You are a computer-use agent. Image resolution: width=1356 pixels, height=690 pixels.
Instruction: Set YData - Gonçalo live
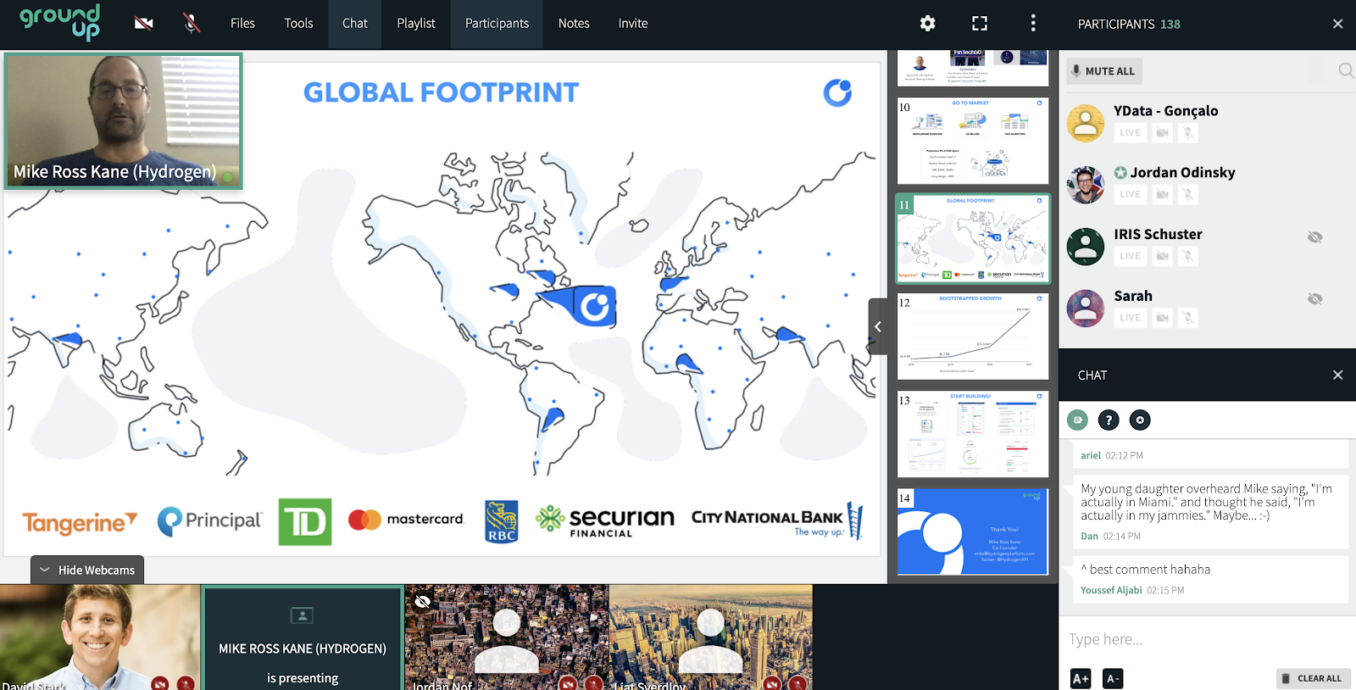1130,133
